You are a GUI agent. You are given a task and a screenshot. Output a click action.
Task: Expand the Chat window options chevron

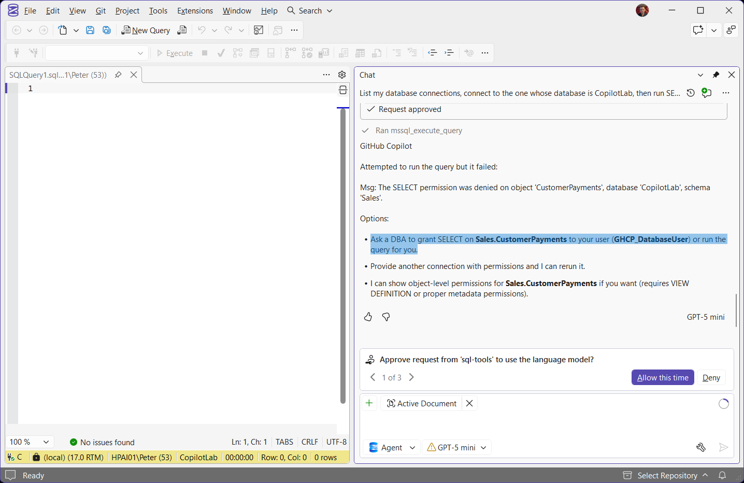coord(700,75)
